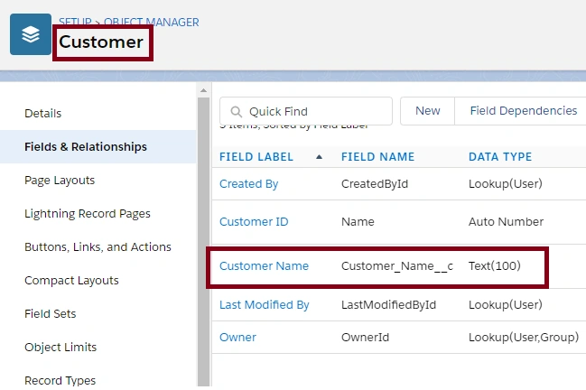Click the CreatedById field name cell
The height and width of the screenshot is (390, 586).
click(375, 184)
